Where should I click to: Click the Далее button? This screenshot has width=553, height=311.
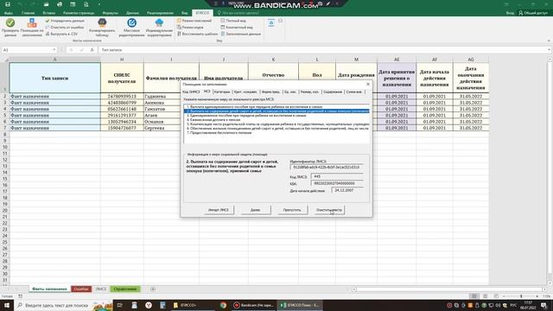click(256, 210)
